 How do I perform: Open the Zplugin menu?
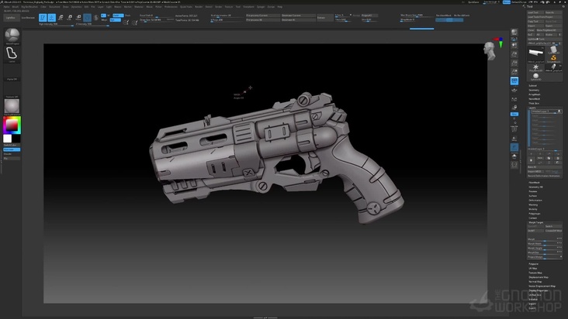coord(261,6)
